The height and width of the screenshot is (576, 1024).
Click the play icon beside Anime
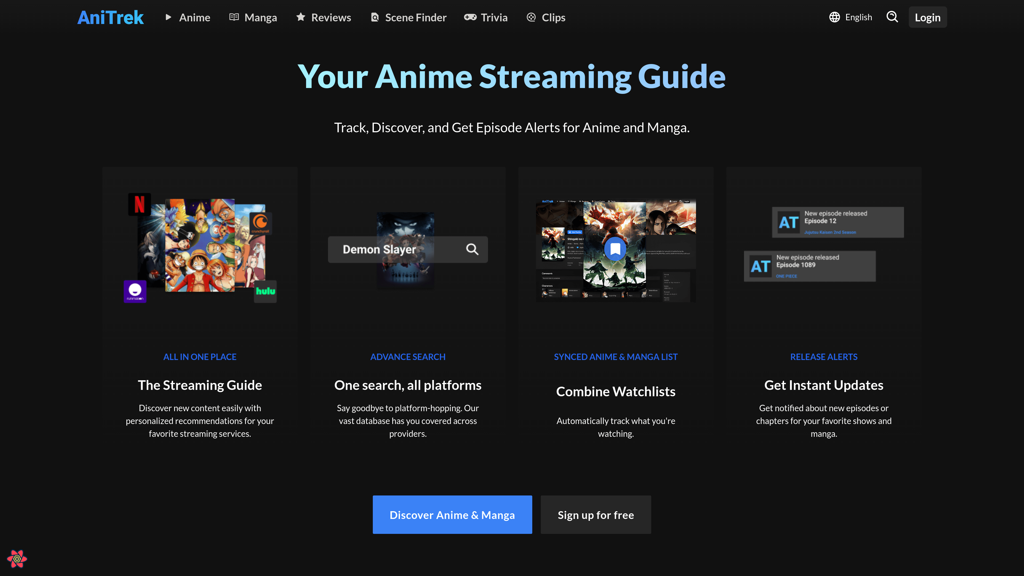pyautogui.click(x=169, y=17)
